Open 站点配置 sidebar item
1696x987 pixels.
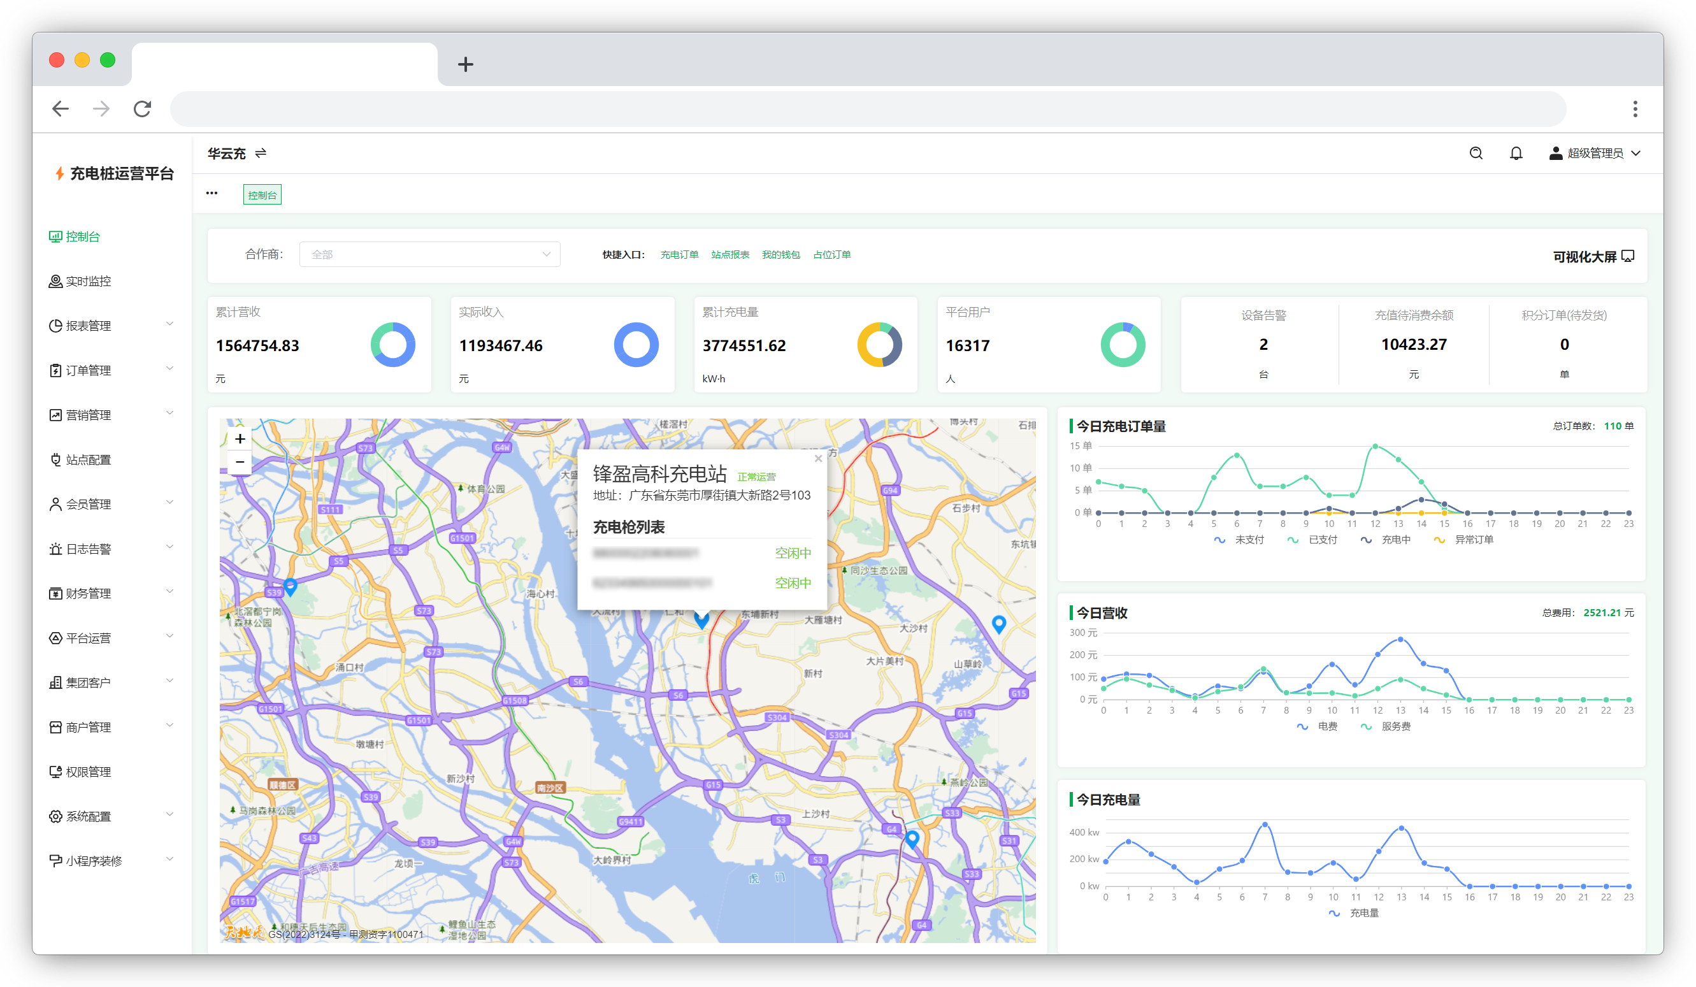pyautogui.click(x=87, y=460)
